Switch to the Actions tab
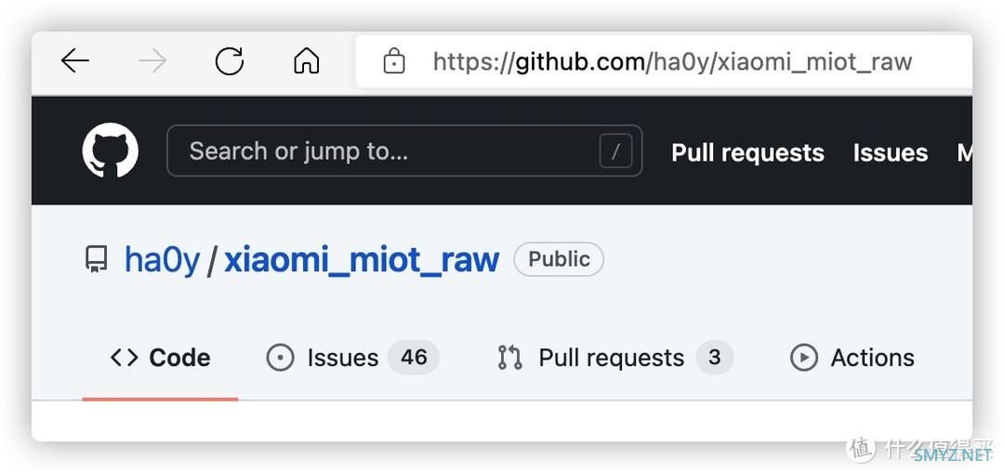Screen dimensions: 1004x473 coord(852,358)
